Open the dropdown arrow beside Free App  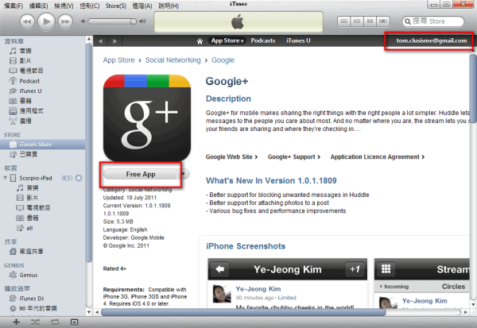(x=184, y=174)
